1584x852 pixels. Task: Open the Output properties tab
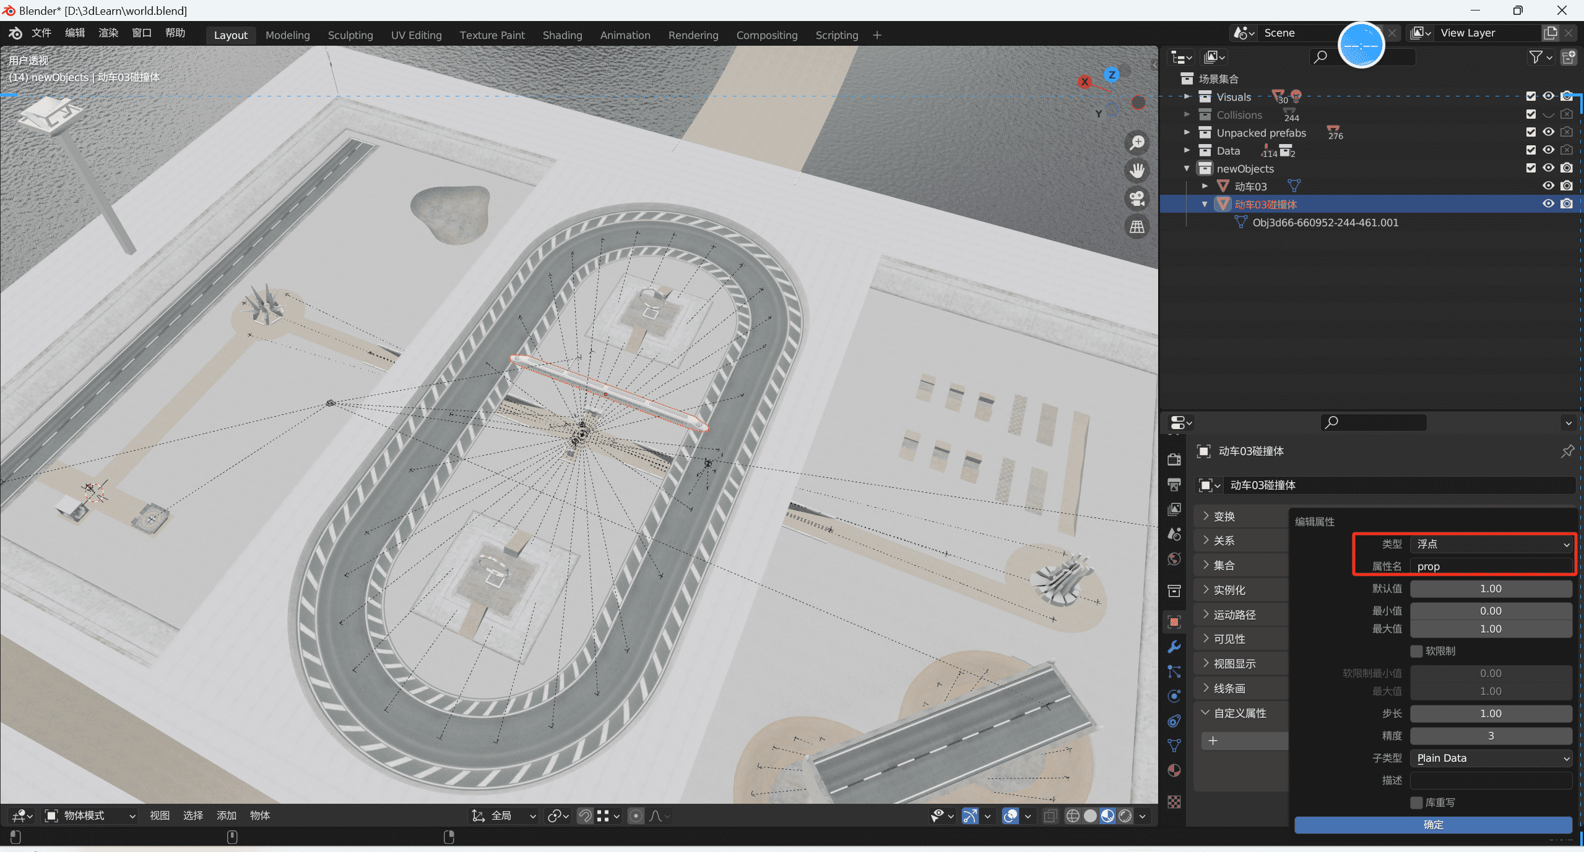[x=1174, y=484]
